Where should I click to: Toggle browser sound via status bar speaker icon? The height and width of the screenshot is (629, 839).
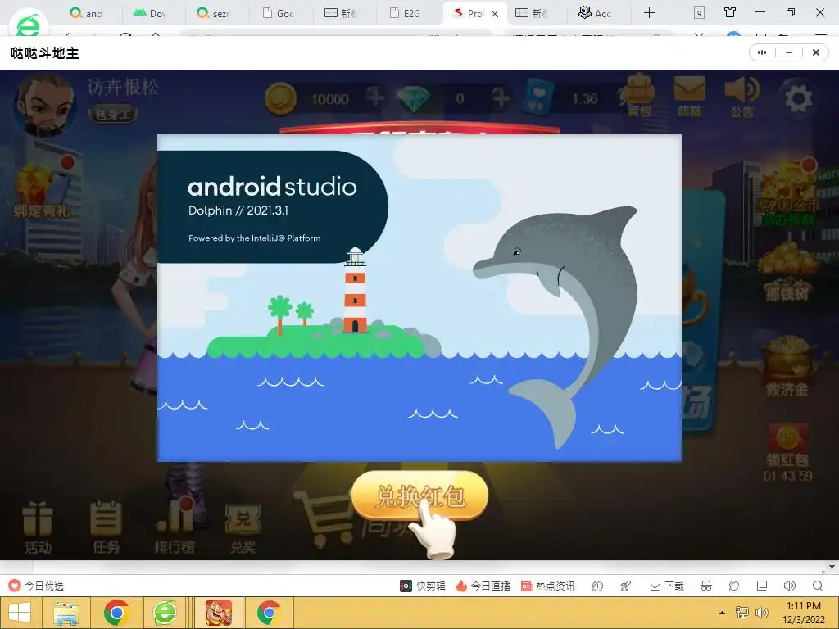point(789,586)
